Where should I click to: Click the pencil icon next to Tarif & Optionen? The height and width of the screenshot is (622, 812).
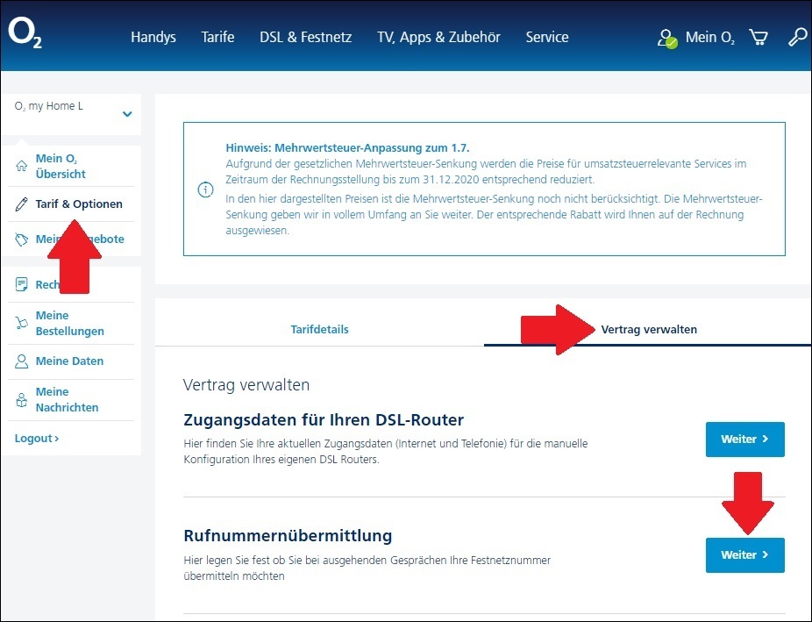coord(21,204)
